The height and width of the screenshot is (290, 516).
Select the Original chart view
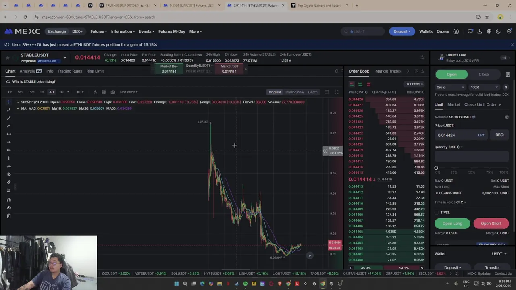click(x=275, y=92)
